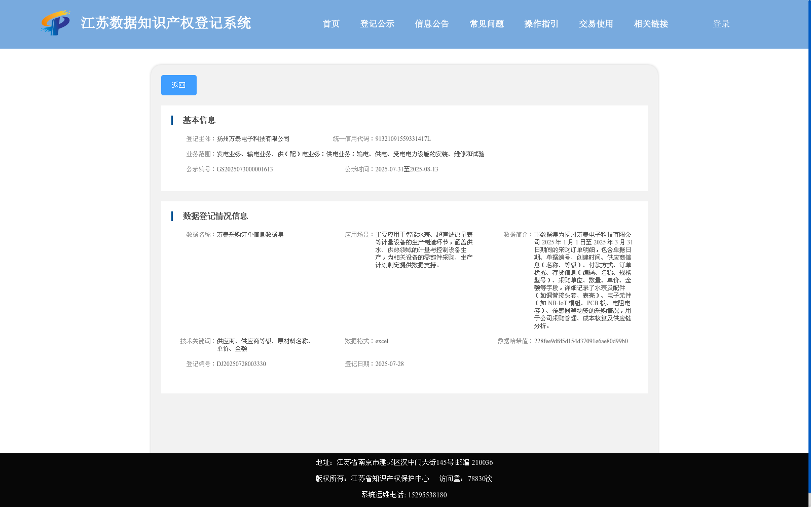811x507 pixels.
Task: Click the 公示时间 date range 2025-07-31至2025-08-13
Action: pyautogui.click(x=407, y=169)
